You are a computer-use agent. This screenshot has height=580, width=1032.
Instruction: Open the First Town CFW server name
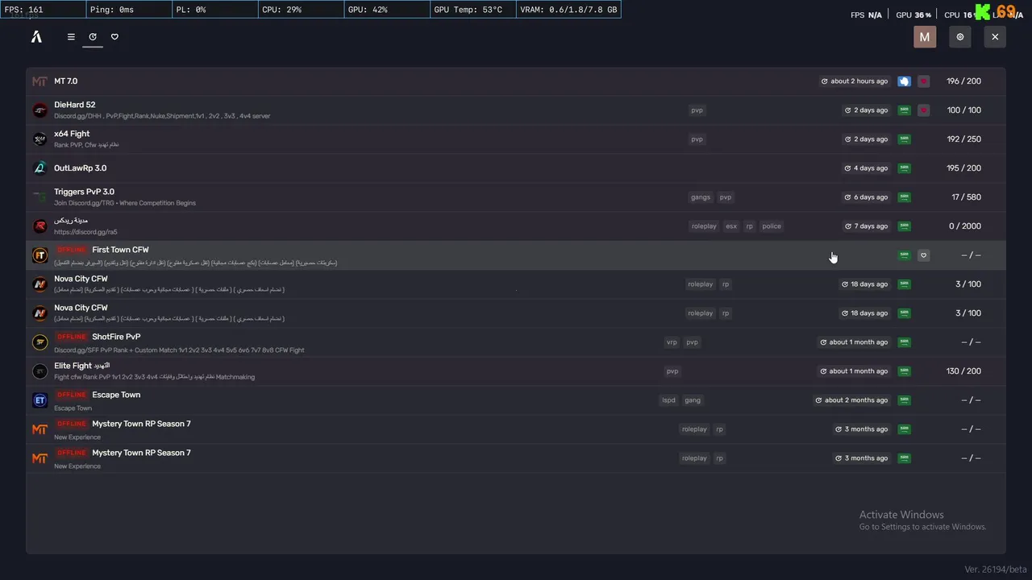coord(120,250)
